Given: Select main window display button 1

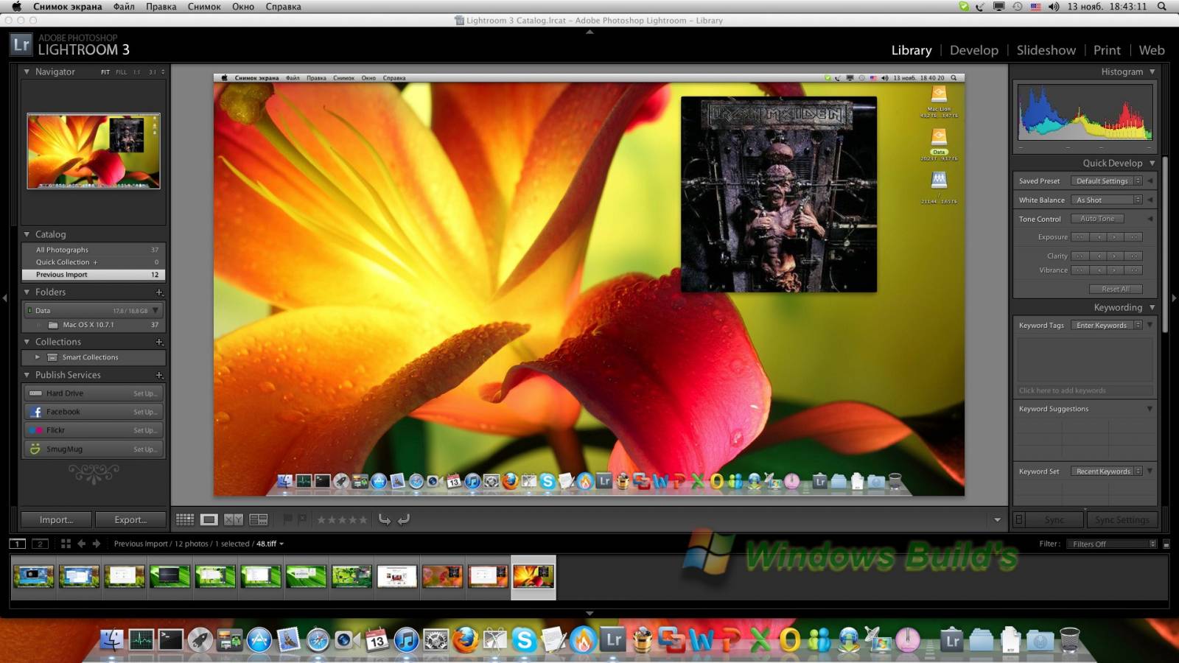Looking at the screenshot, I should (18, 544).
